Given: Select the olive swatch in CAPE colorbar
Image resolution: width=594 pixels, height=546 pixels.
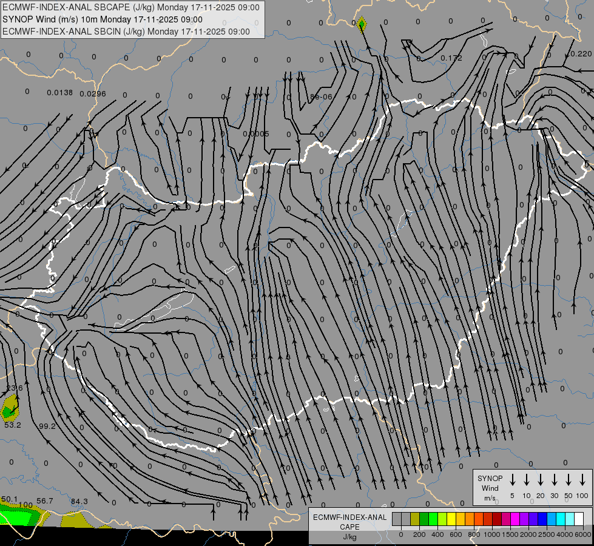Looking at the screenshot, I should pyautogui.click(x=415, y=519).
